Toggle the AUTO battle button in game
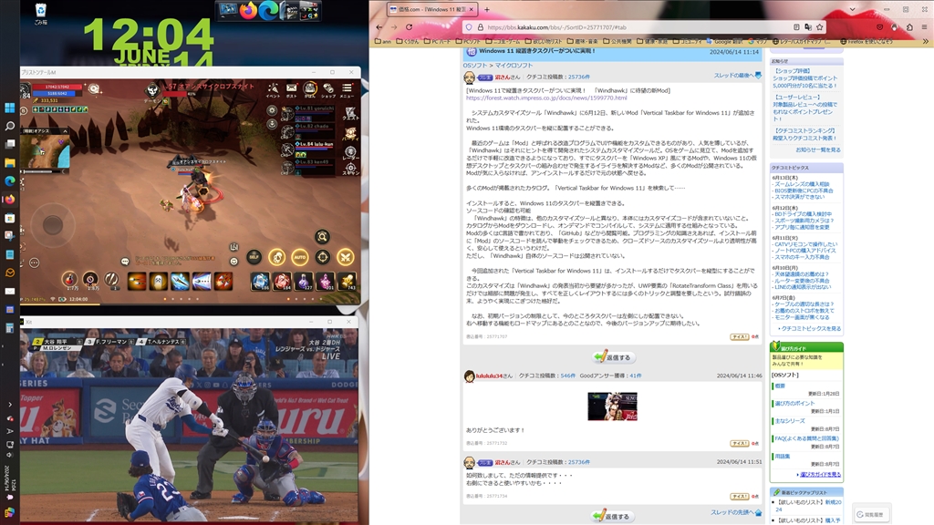 coord(299,257)
